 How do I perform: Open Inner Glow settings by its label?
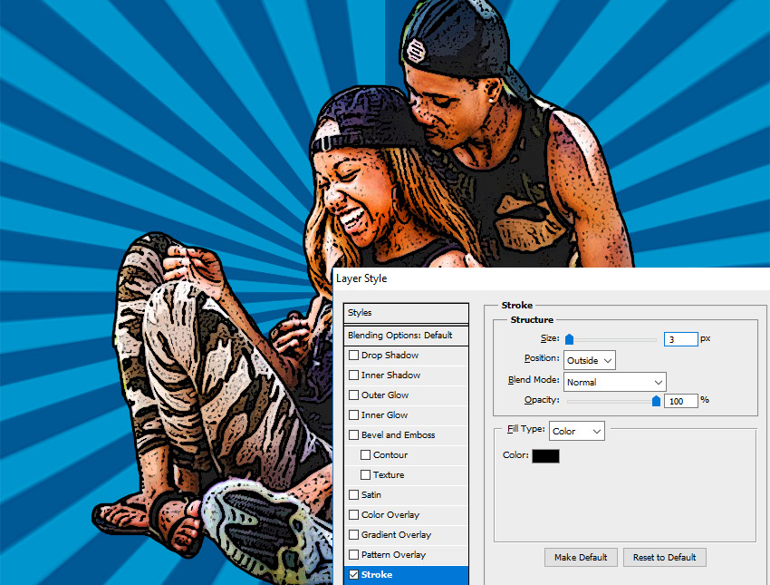point(384,414)
